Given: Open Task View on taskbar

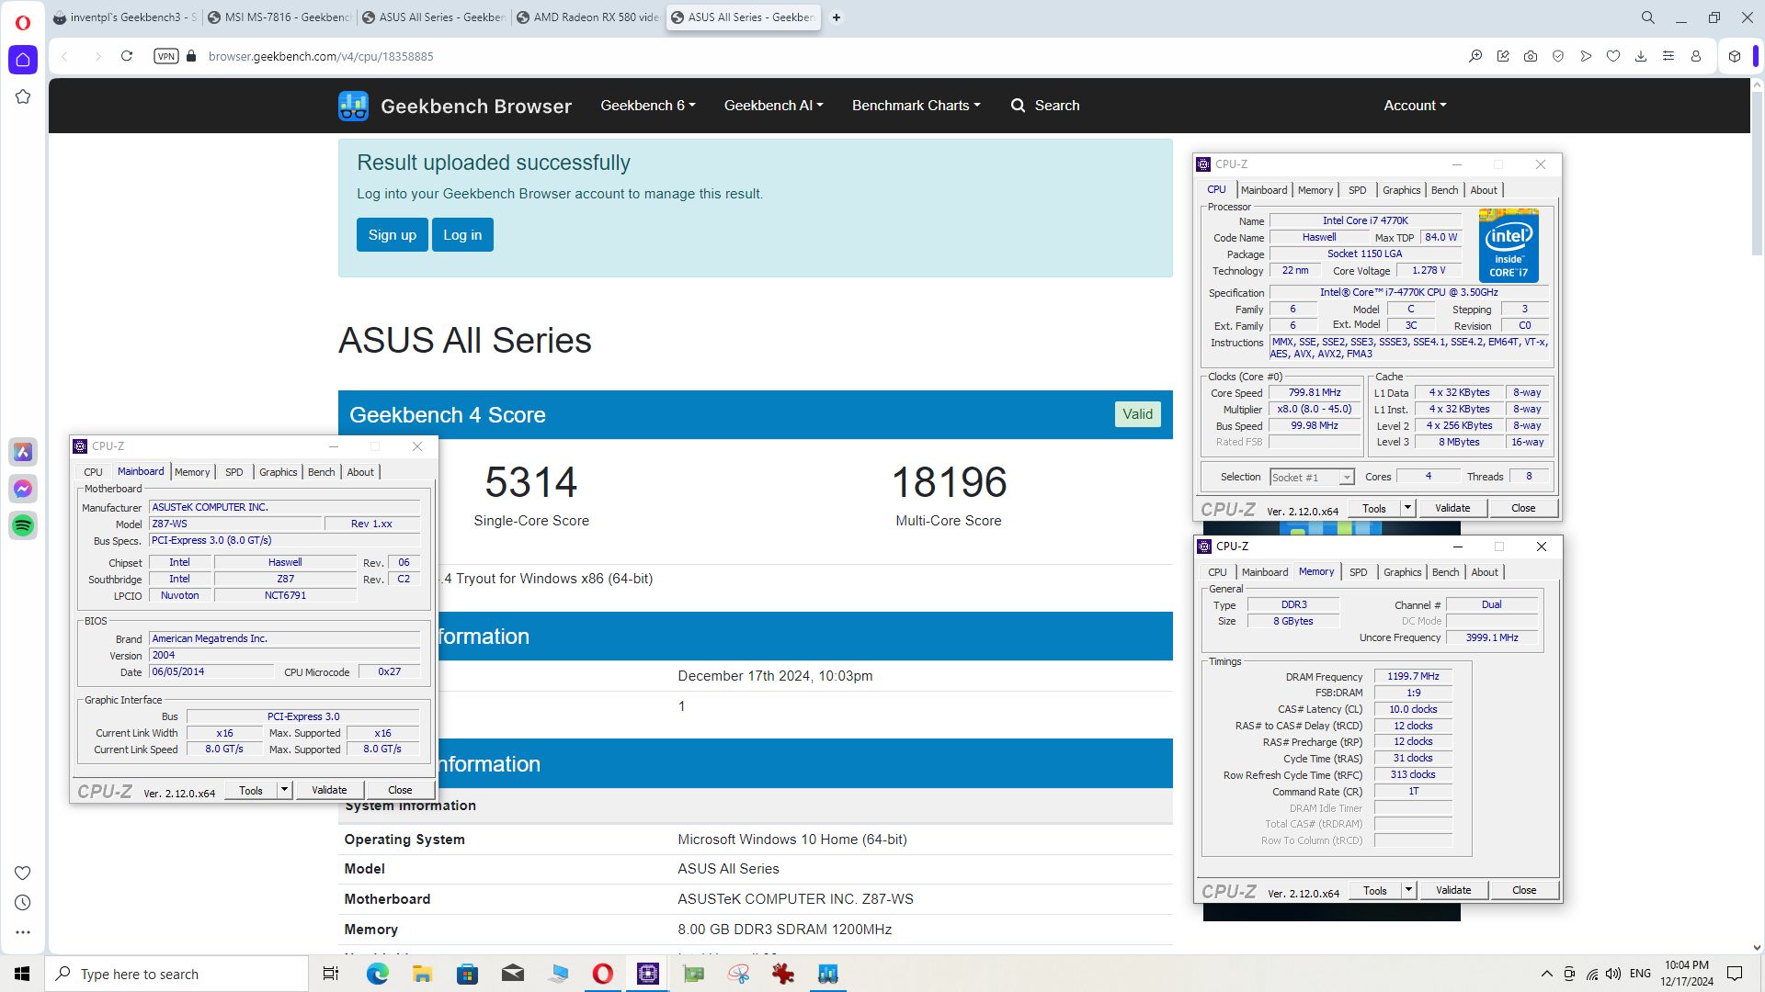Looking at the screenshot, I should (331, 974).
